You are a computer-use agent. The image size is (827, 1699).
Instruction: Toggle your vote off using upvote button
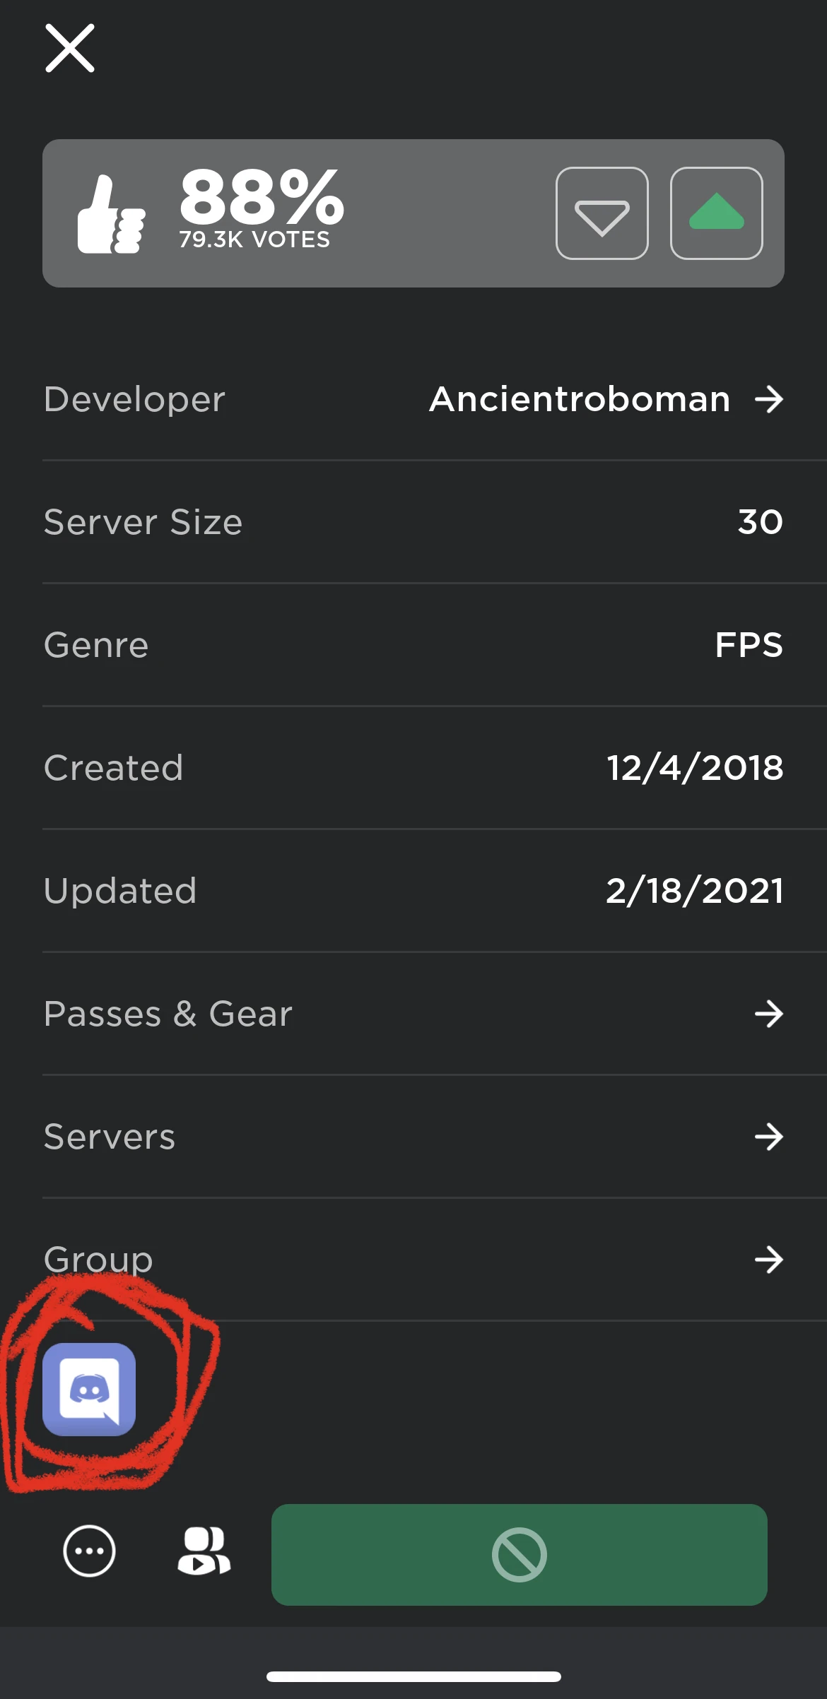(x=715, y=214)
